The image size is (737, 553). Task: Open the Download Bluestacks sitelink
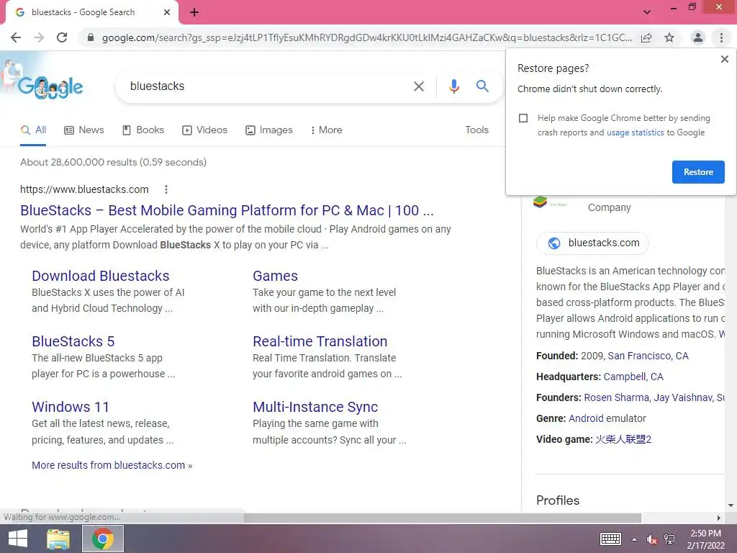point(101,276)
